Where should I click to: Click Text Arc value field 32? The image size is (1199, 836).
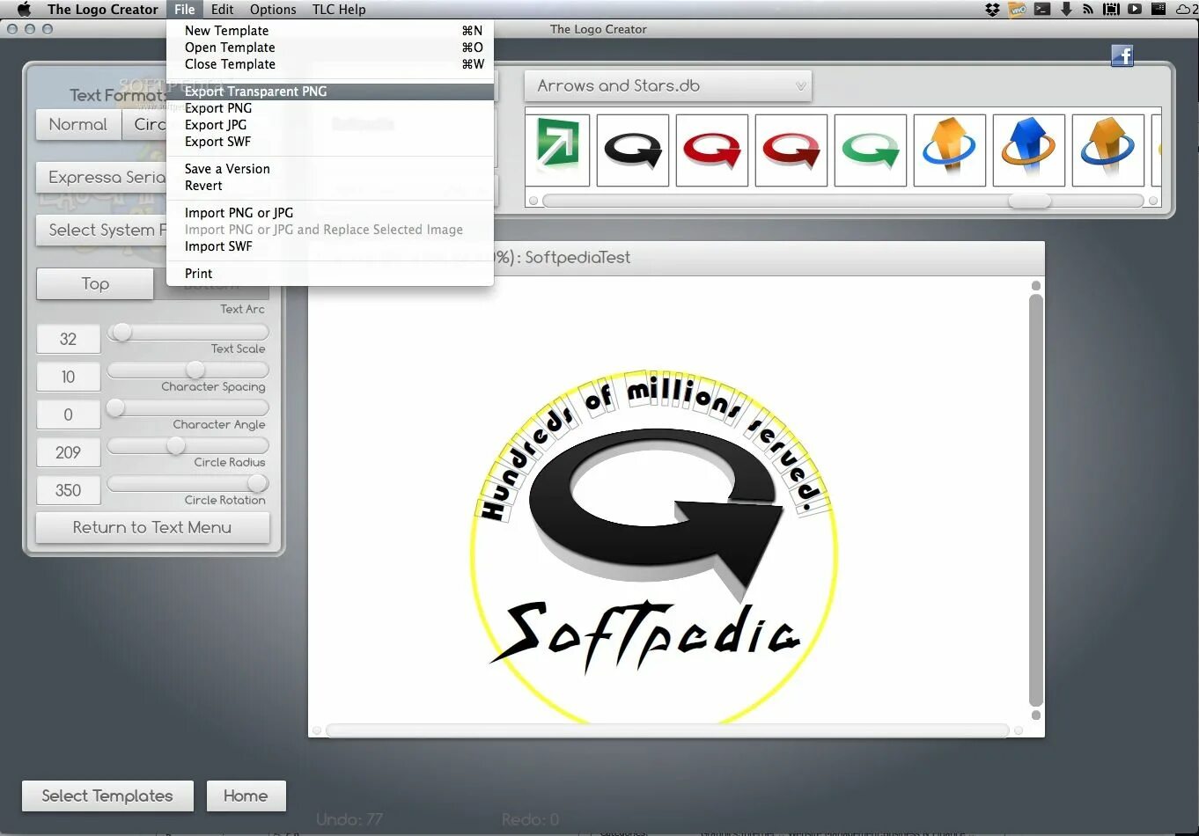point(69,339)
